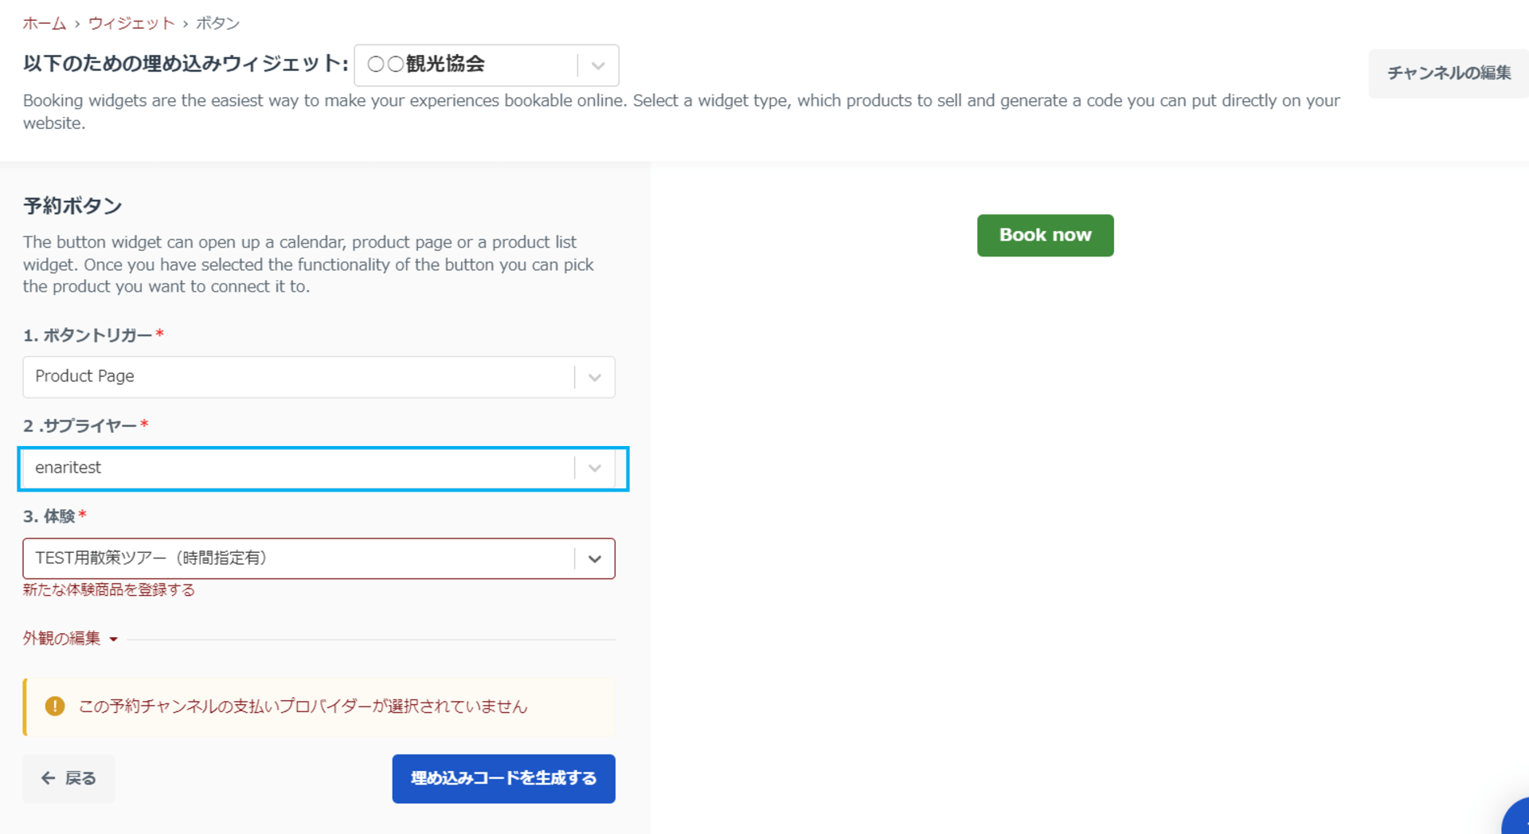Open the ボタントリガー Product Page dropdown
Viewport: 1529px width, 834px height.
pyautogui.click(x=299, y=377)
